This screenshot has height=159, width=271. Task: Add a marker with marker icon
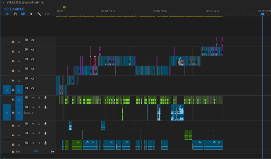[x=31, y=14]
